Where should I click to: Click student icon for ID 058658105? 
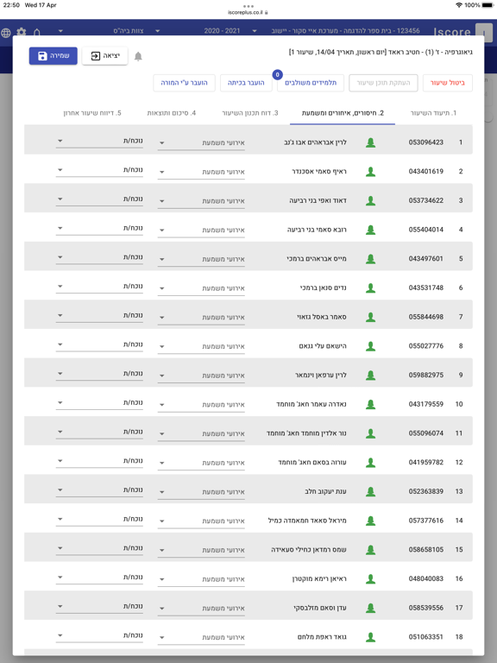coord(371,550)
